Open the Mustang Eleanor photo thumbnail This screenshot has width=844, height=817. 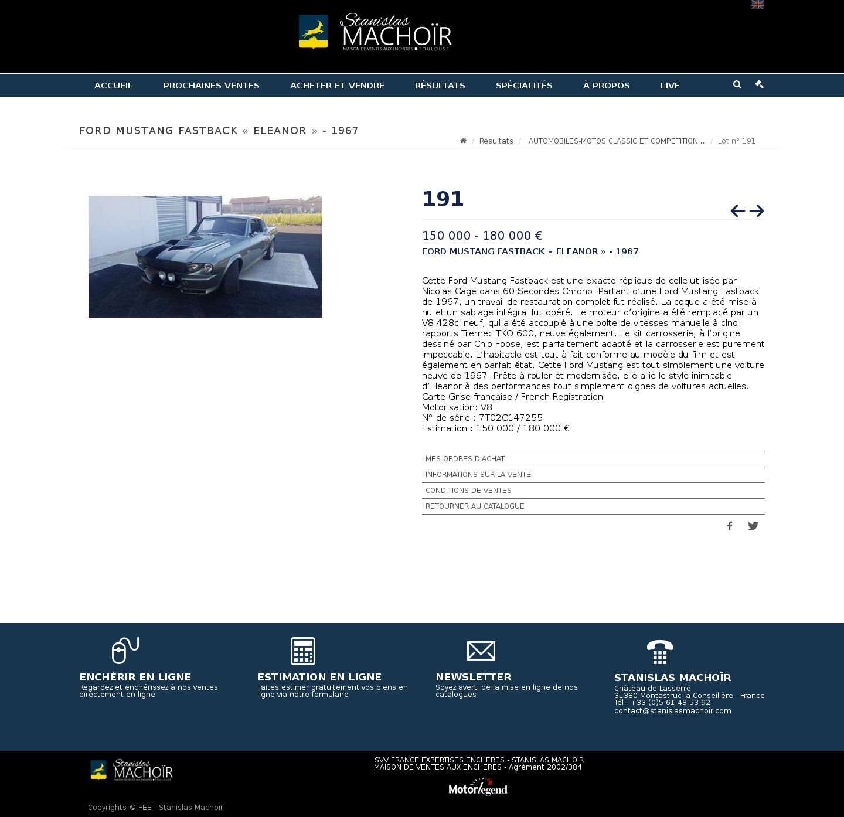(205, 257)
